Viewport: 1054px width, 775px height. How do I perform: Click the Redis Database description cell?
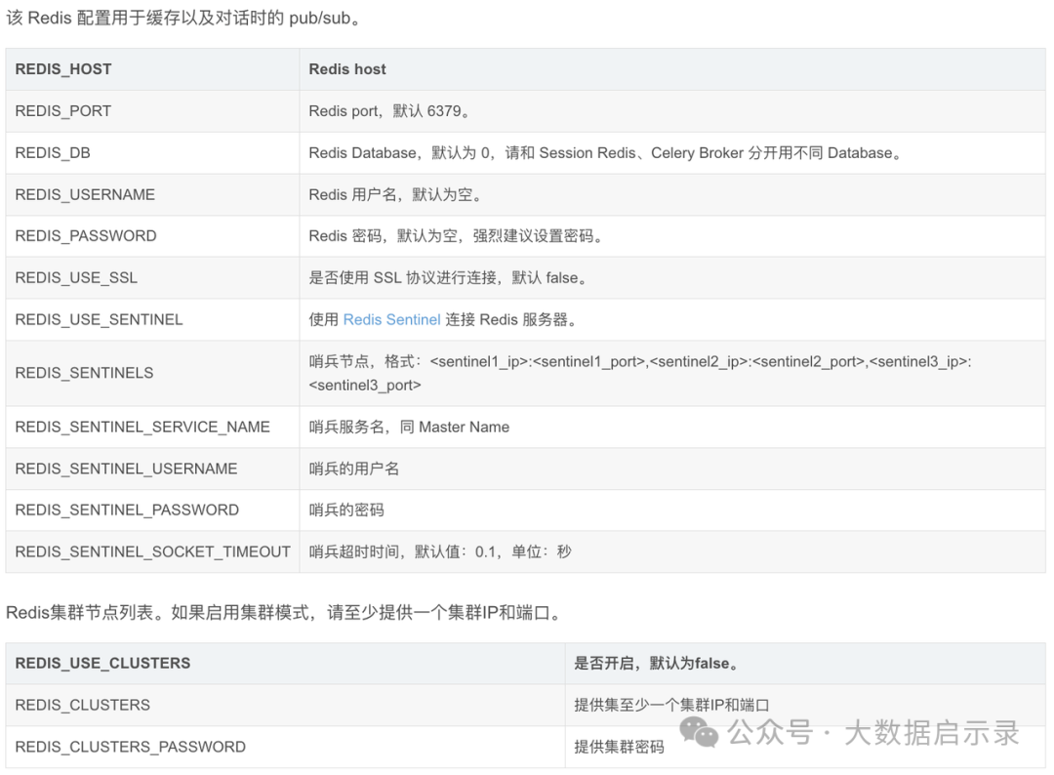tap(672, 152)
